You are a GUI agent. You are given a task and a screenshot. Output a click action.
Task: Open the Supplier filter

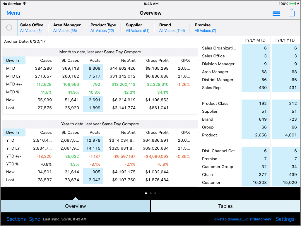click(138, 28)
